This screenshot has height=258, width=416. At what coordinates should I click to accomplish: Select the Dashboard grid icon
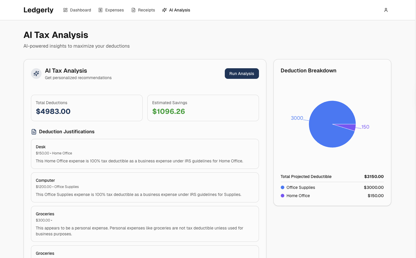click(x=65, y=10)
